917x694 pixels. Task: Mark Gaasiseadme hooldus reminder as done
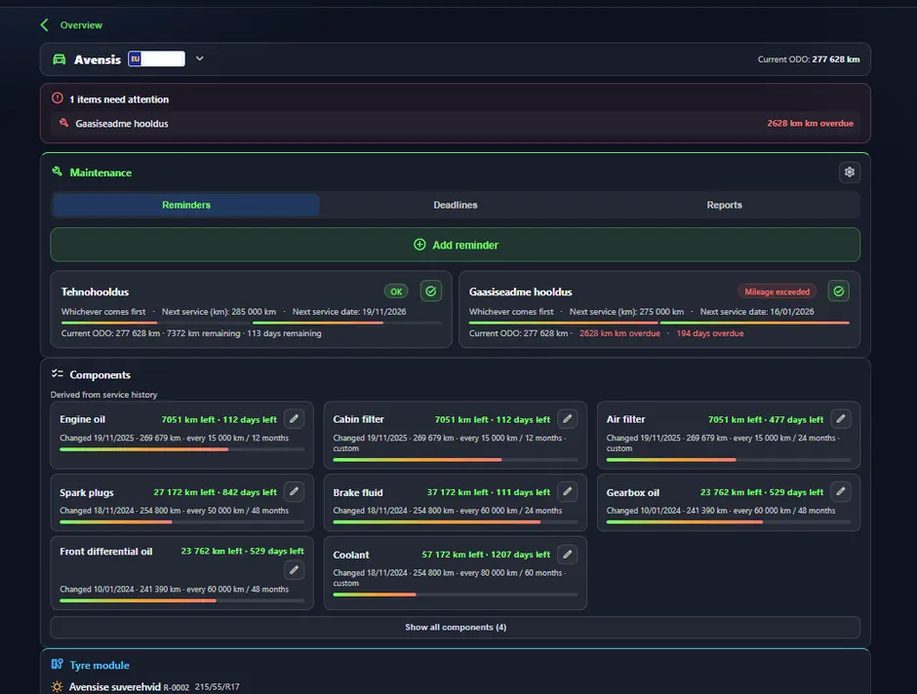click(x=839, y=291)
